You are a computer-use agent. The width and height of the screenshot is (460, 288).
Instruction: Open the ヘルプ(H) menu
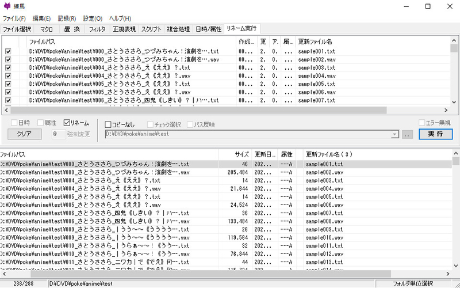coord(120,18)
